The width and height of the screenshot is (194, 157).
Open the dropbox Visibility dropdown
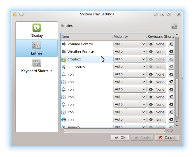130,59
